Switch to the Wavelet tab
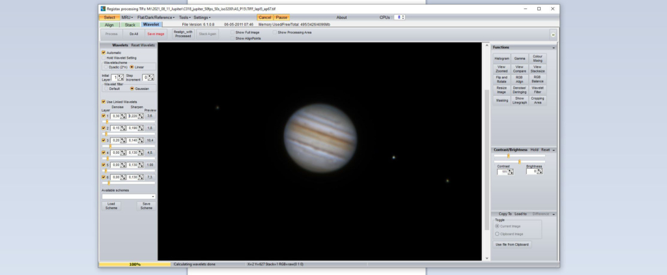The height and width of the screenshot is (275, 667). pyautogui.click(x=150, y=25)
